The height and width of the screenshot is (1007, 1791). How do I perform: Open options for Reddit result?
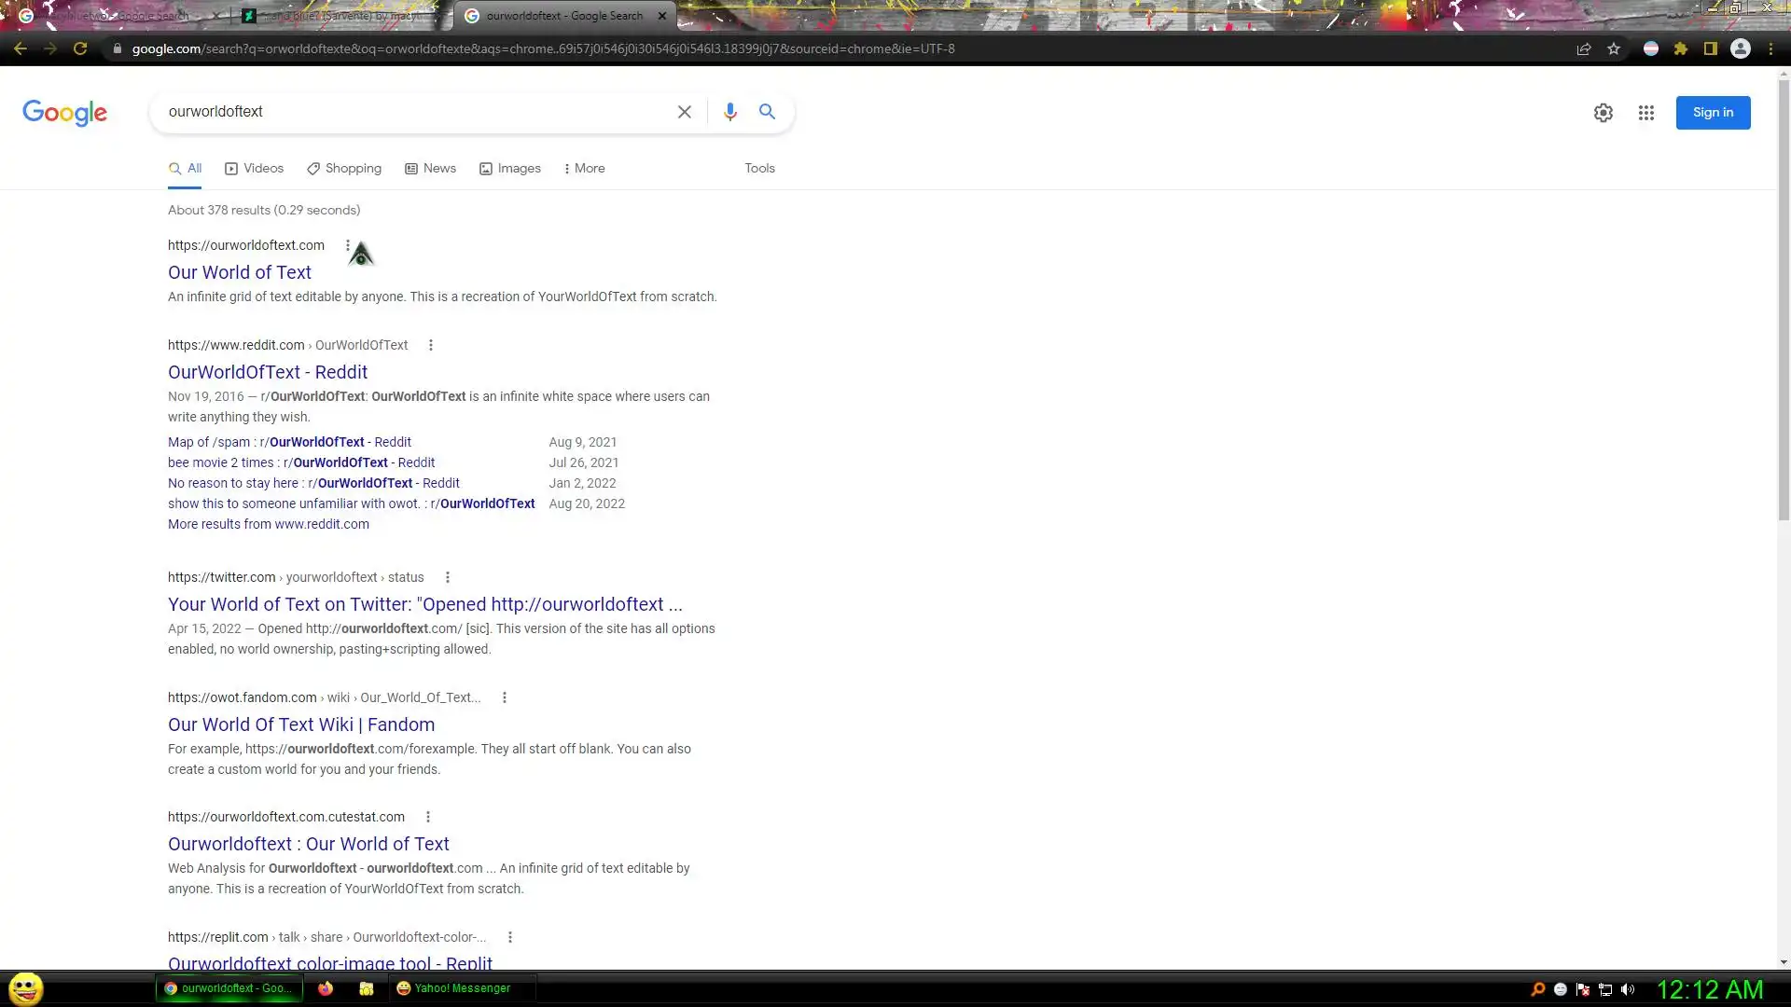click(430, 345)
